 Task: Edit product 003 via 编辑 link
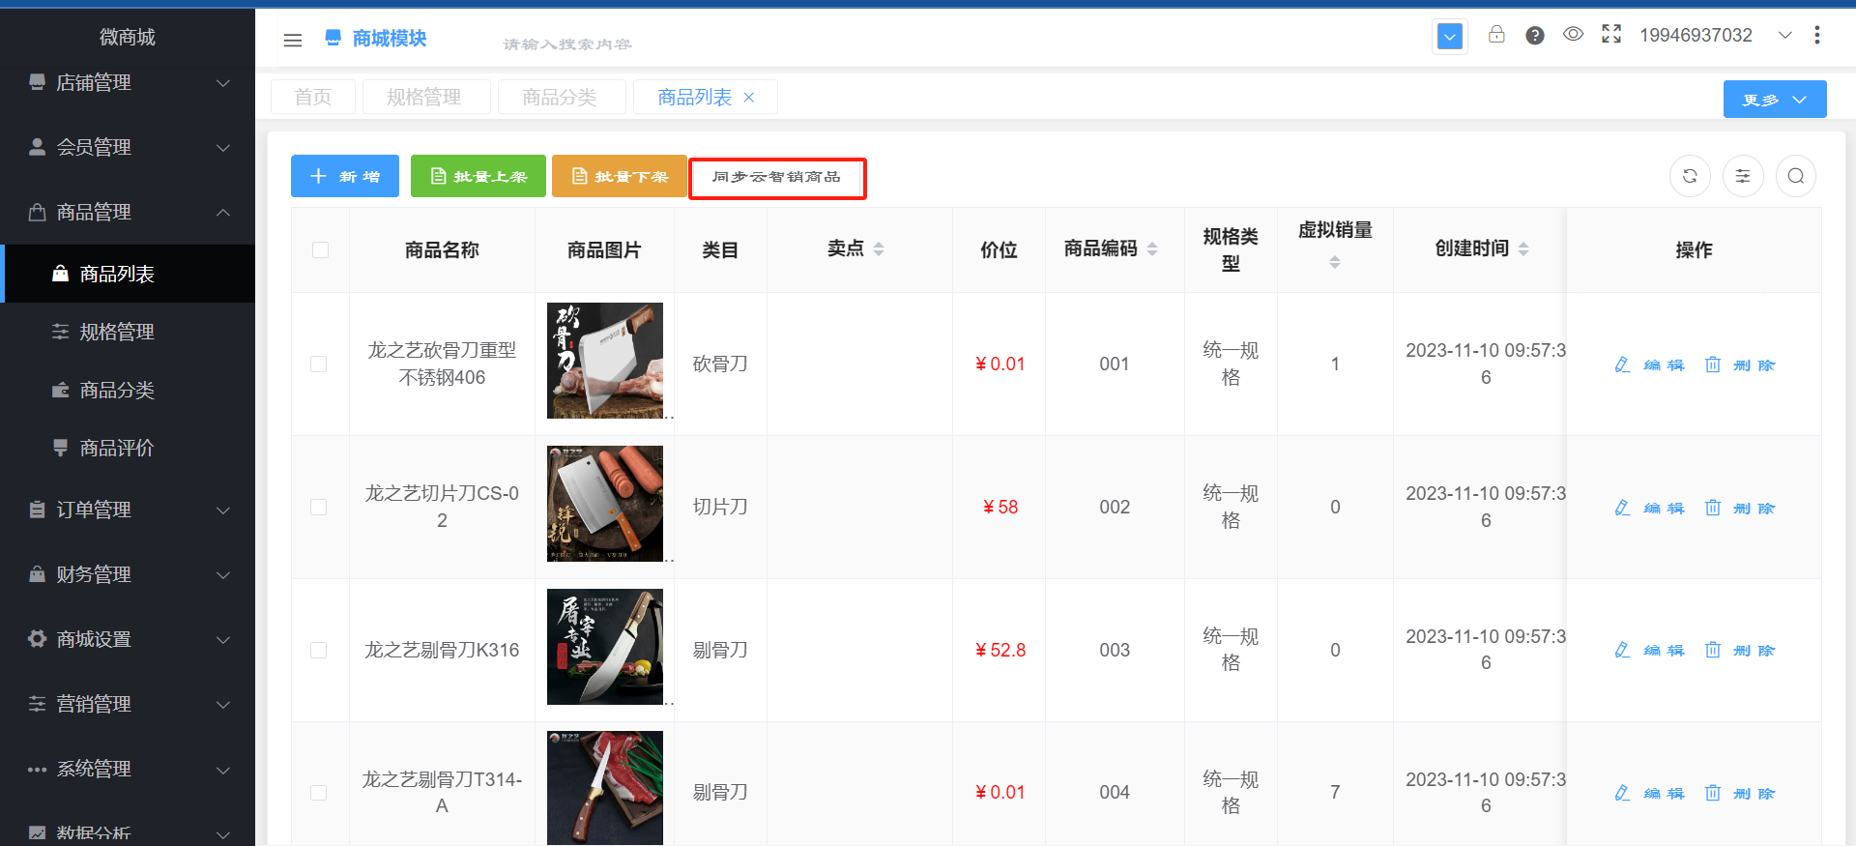click(1650, 651)
